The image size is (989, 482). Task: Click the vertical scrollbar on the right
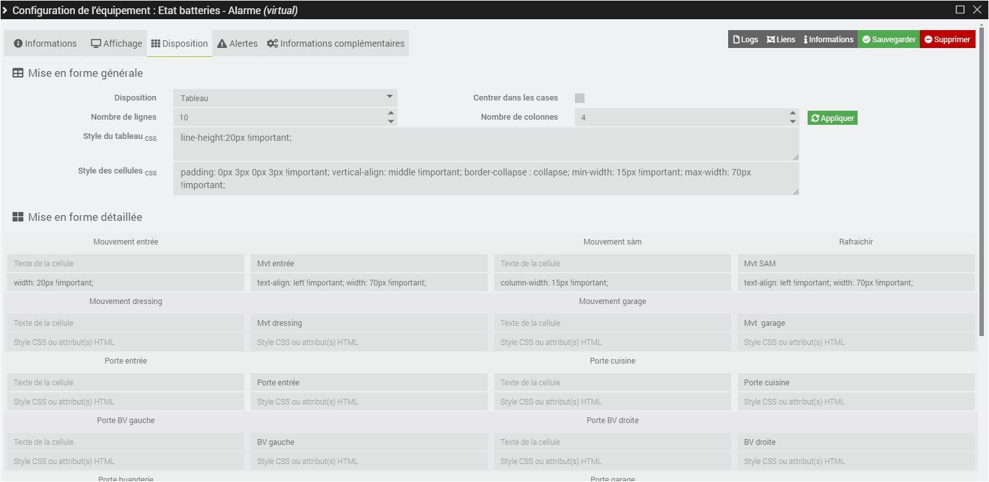click(x=983, y=179)
